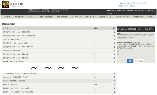
Task: Select the Bootstrap 追加画像カルーセルを使う row
Action: [x=59, y=81]
